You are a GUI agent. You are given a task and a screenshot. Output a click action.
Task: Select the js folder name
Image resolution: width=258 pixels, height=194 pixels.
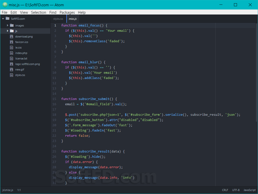(x=16, y=31)
